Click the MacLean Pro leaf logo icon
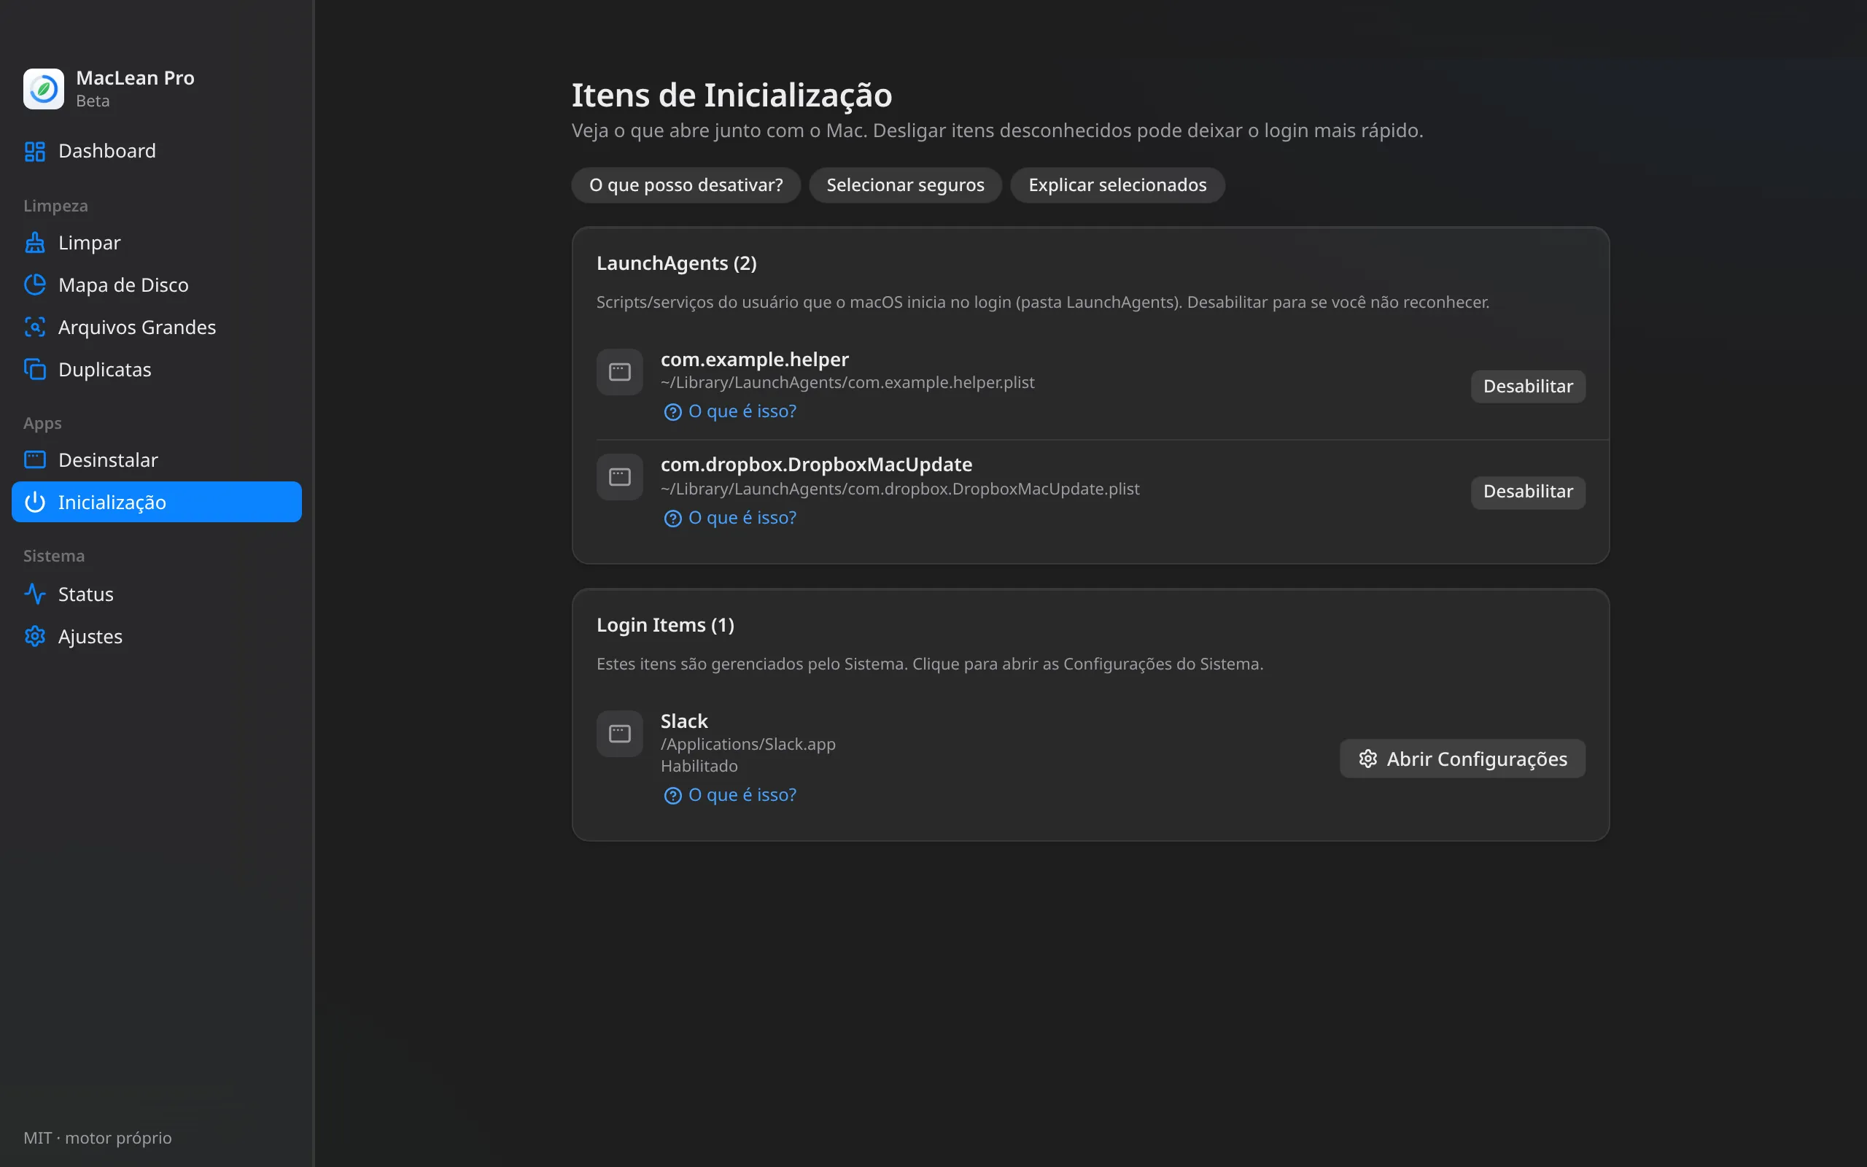Viewport: 1867px width, 1167px height. 43,89
